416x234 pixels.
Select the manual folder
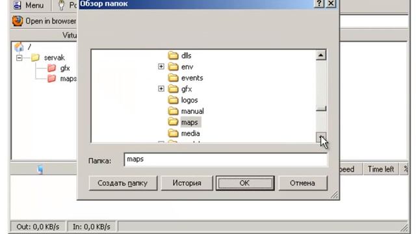(x=186, y=111)
